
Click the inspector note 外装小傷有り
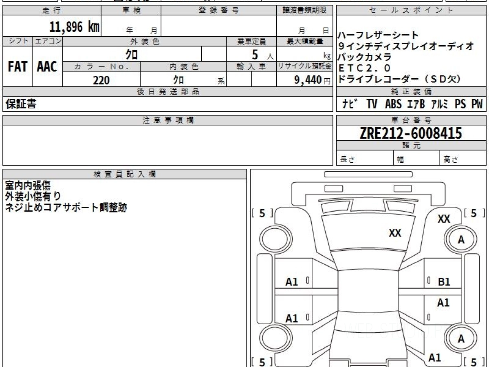33,196
